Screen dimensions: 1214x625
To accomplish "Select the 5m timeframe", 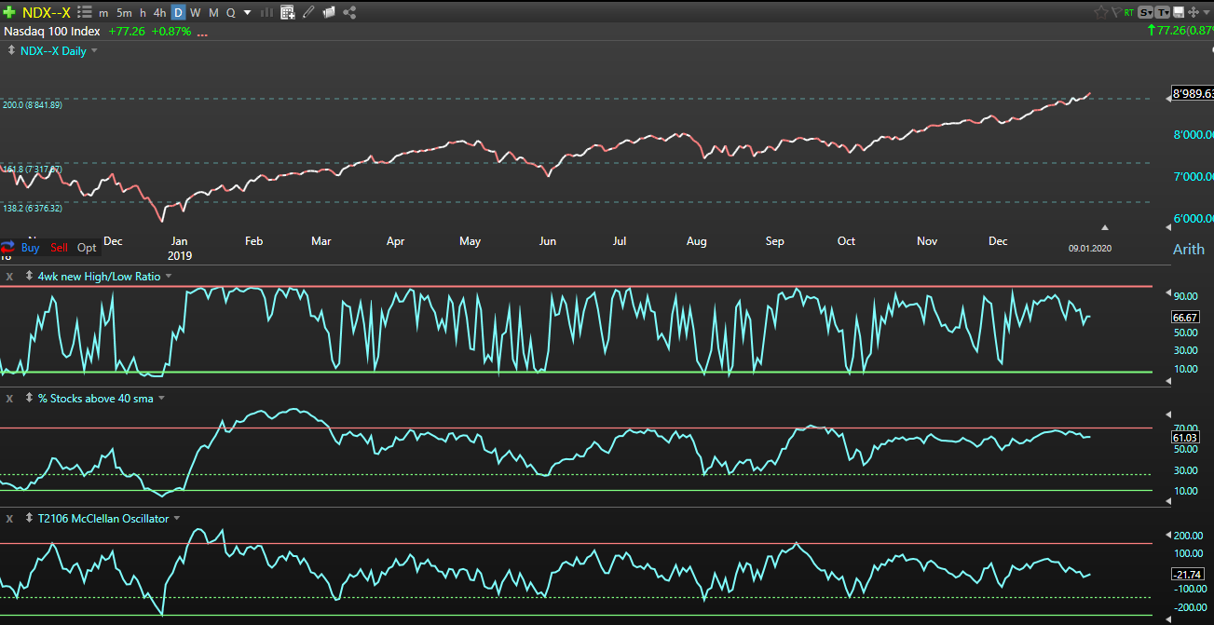I will [x=124, y=12].
